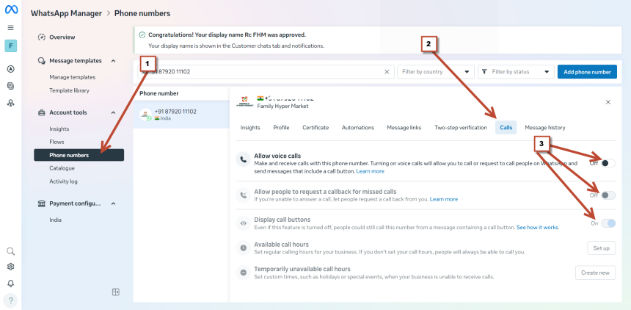Toggle Allow people to request a callback
Image resolution: width=631 pixels, height=310 pixels.
coord(608,195)
